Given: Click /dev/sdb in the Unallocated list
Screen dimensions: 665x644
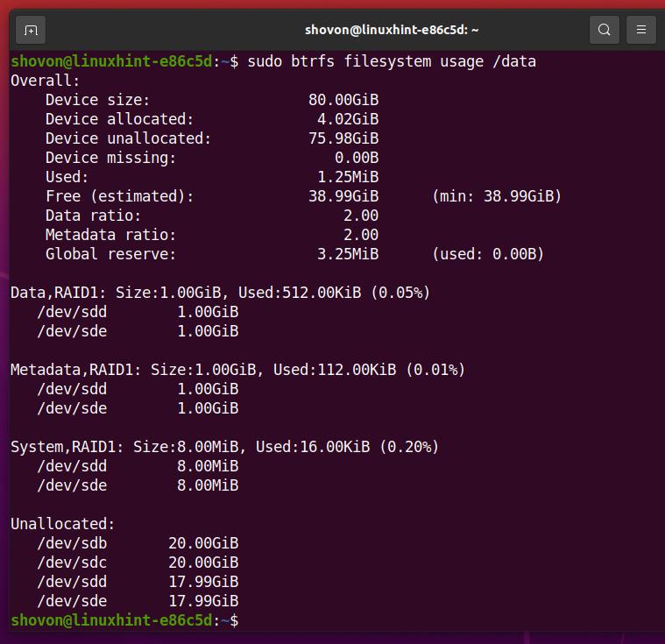Looking at the screenshot, I should 72,543.
